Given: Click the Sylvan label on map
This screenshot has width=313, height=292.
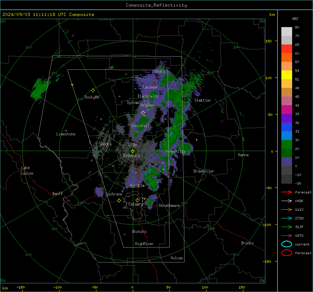Looking at the screenshot, I should pyautogui.click(x=133, y=102).
